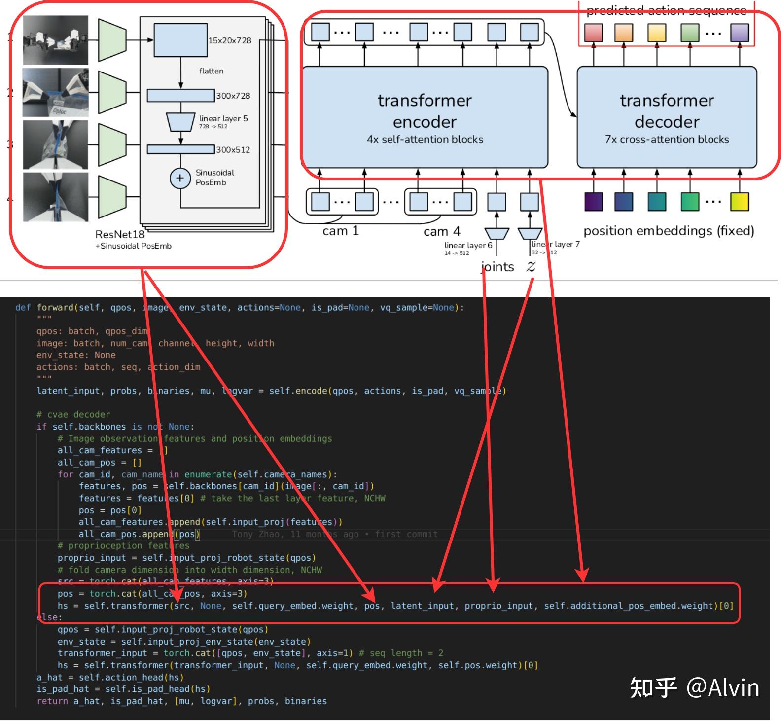The image size is (781, 721).
Task: Click the 'return a_hat, is_pad_hat' line
Action: 181,701
